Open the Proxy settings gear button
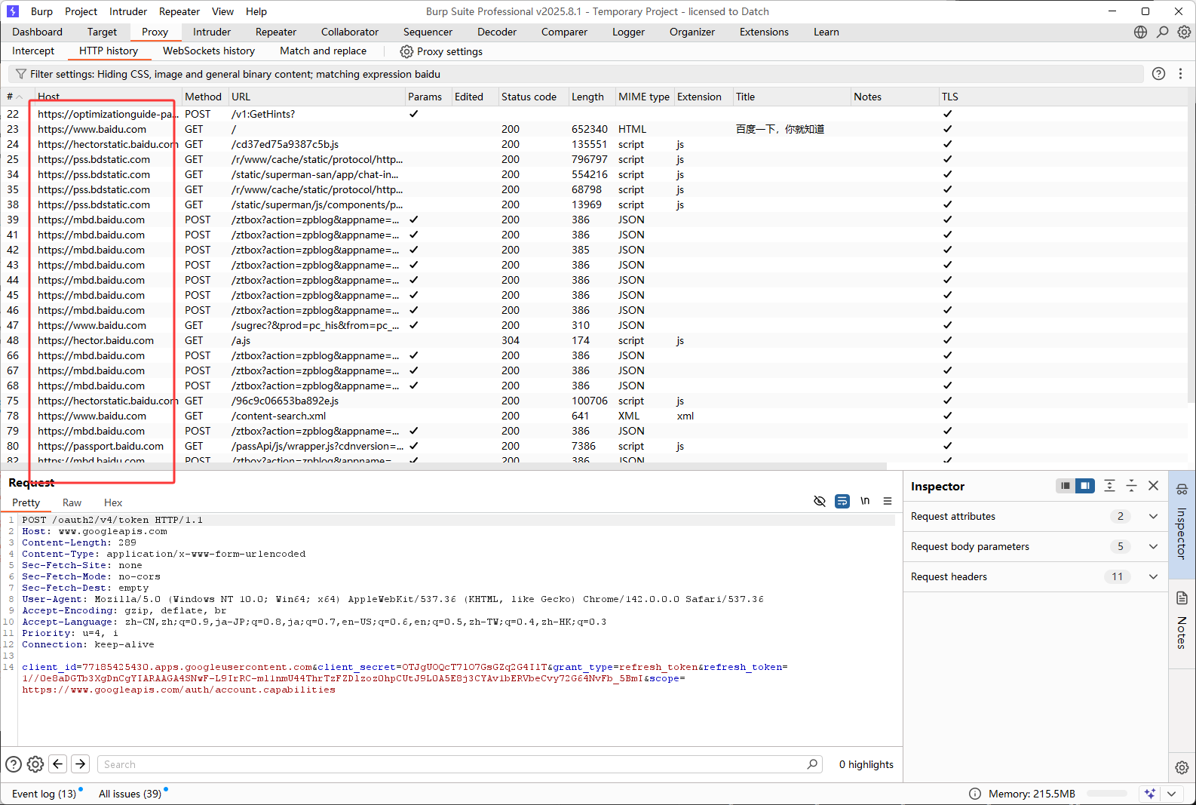Viewport: 1196px width, 805px height. click(441, 51)
